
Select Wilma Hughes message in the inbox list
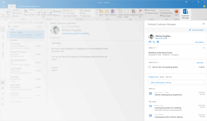pos(25,34)
